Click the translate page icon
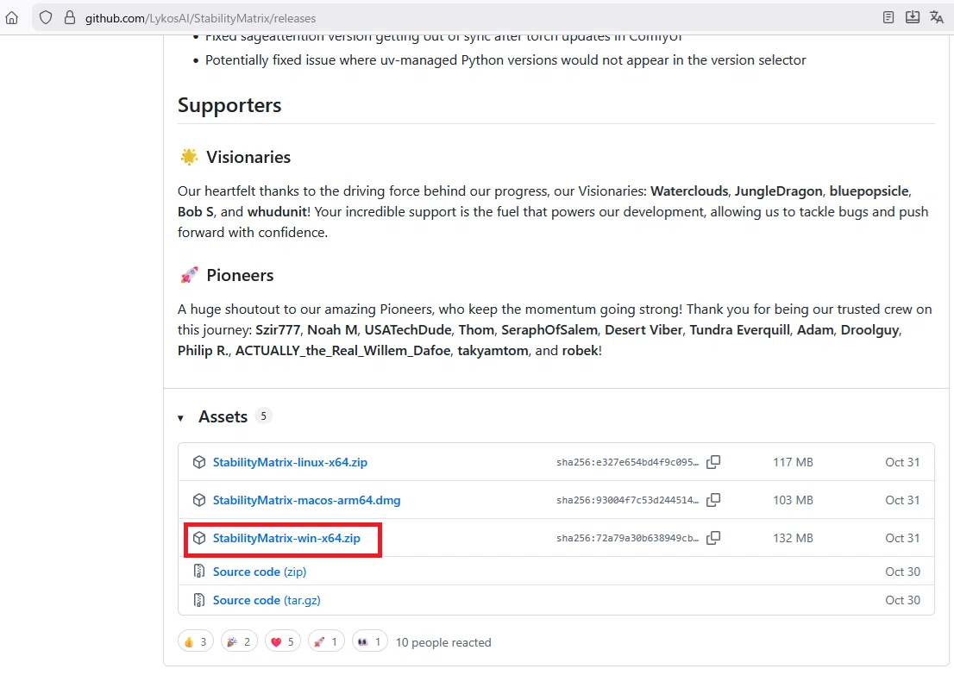Viewport: 954px width, 675px height. pyautogui.click(x=937, y=17)
